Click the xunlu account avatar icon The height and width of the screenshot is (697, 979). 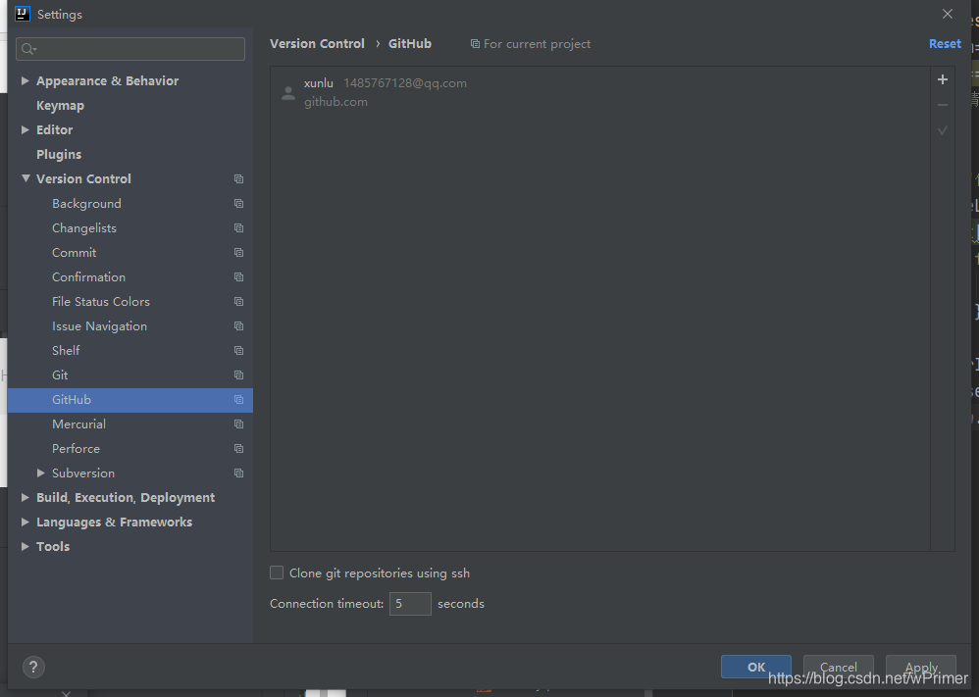pos(287,93)
